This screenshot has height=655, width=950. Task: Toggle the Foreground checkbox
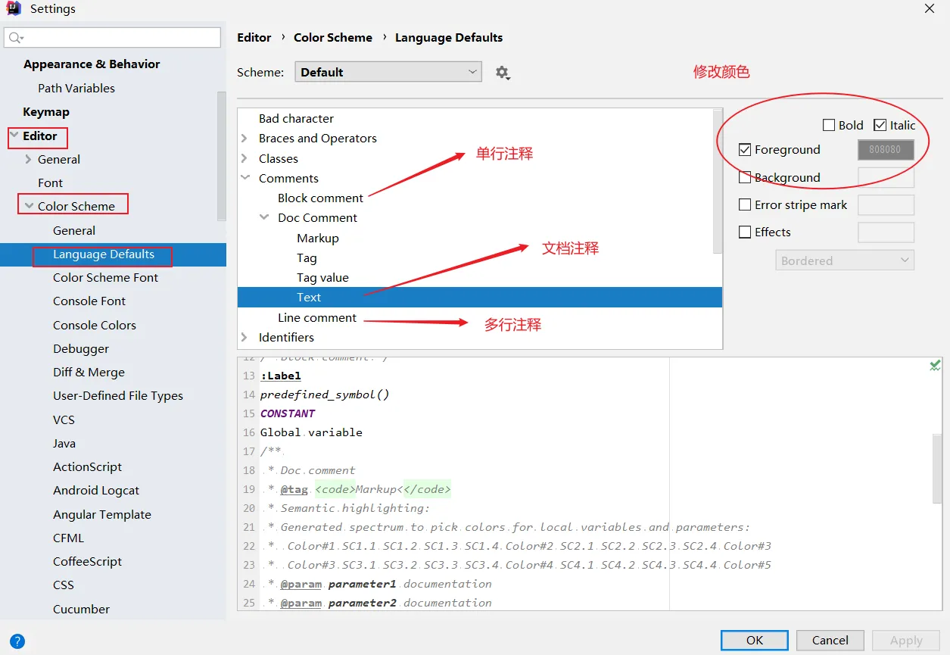tap(745, 150)
